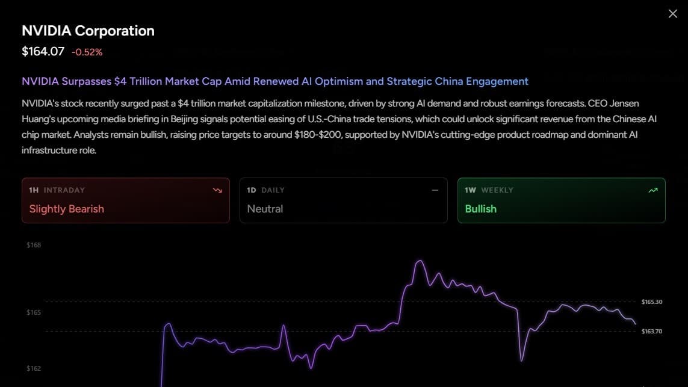
Task: Click the $163.70 price level marker
Action: coord(652,331)
